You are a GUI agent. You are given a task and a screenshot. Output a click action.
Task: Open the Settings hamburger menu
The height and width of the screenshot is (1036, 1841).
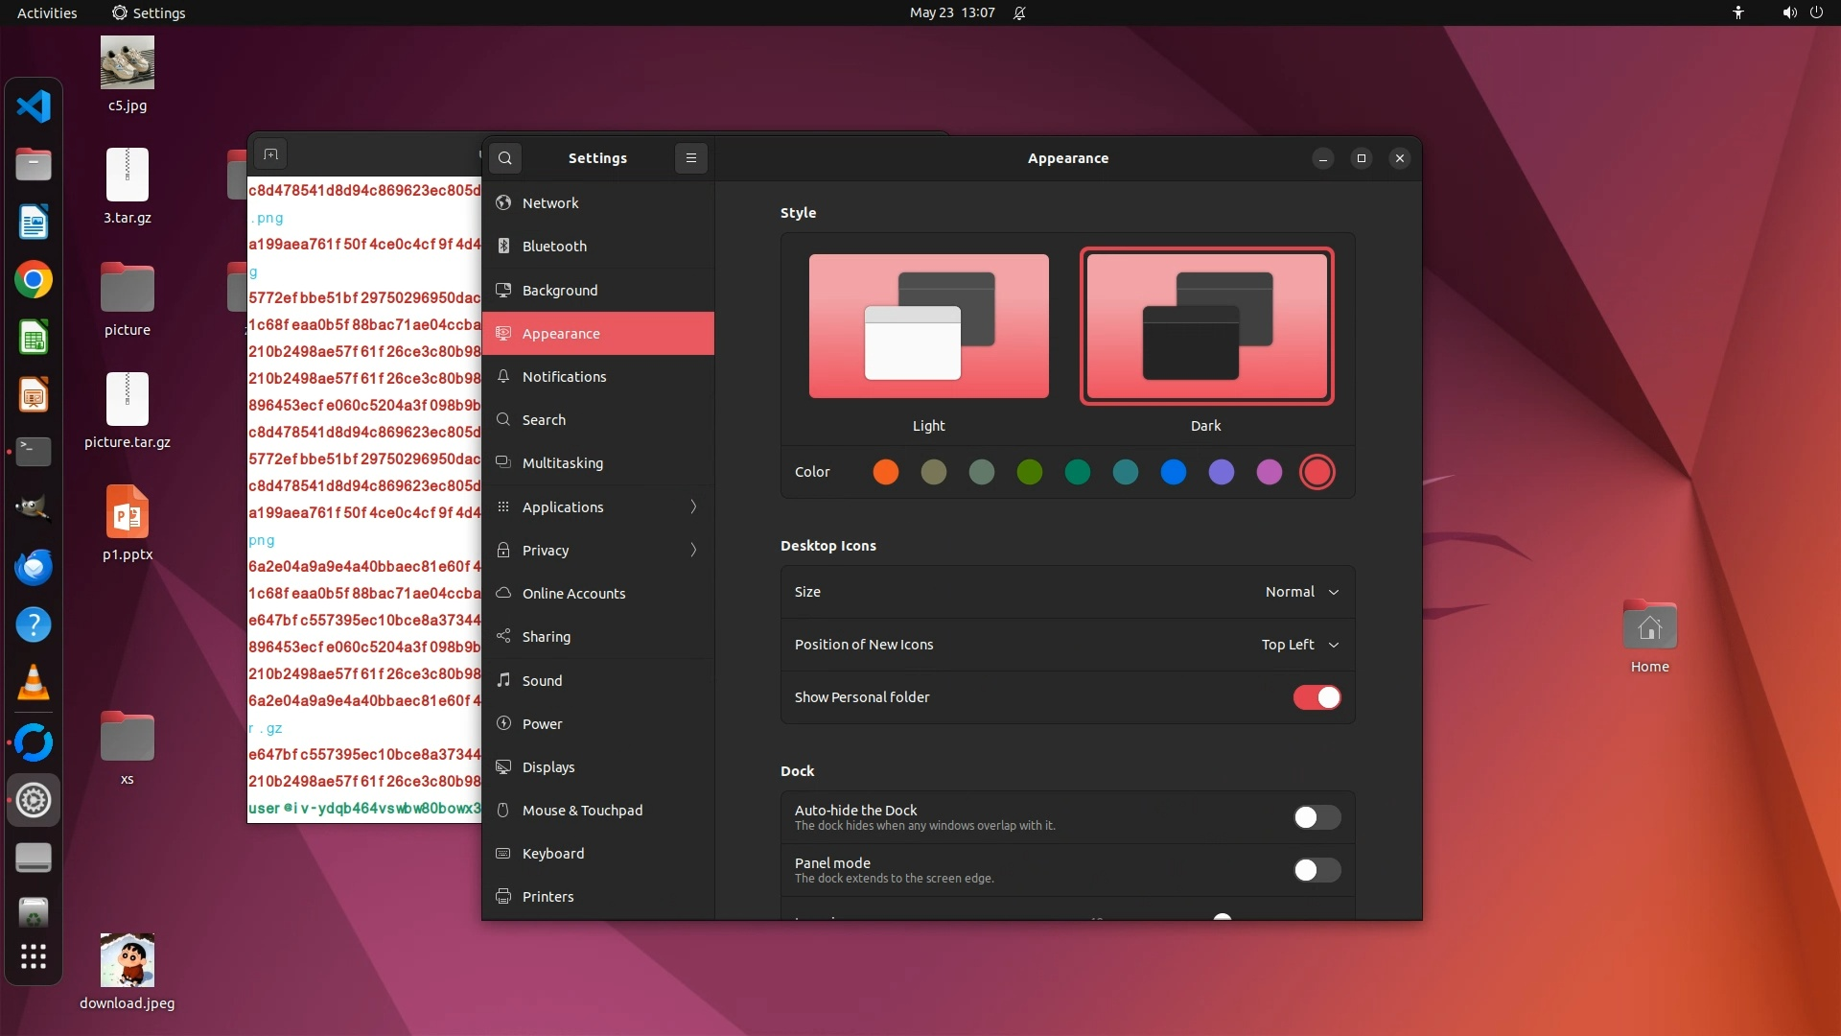point(690,158)
